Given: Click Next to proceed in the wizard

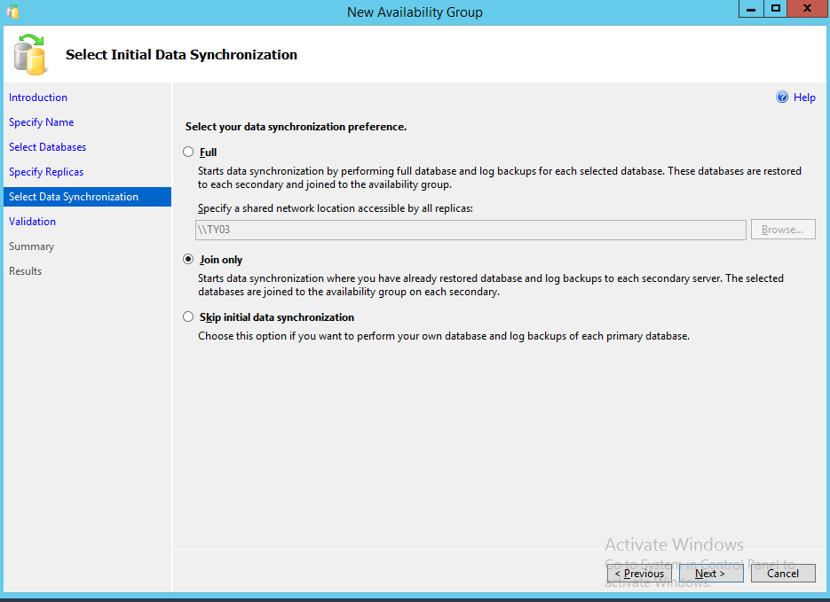Looking at the screenshot, I should (711, 573).
